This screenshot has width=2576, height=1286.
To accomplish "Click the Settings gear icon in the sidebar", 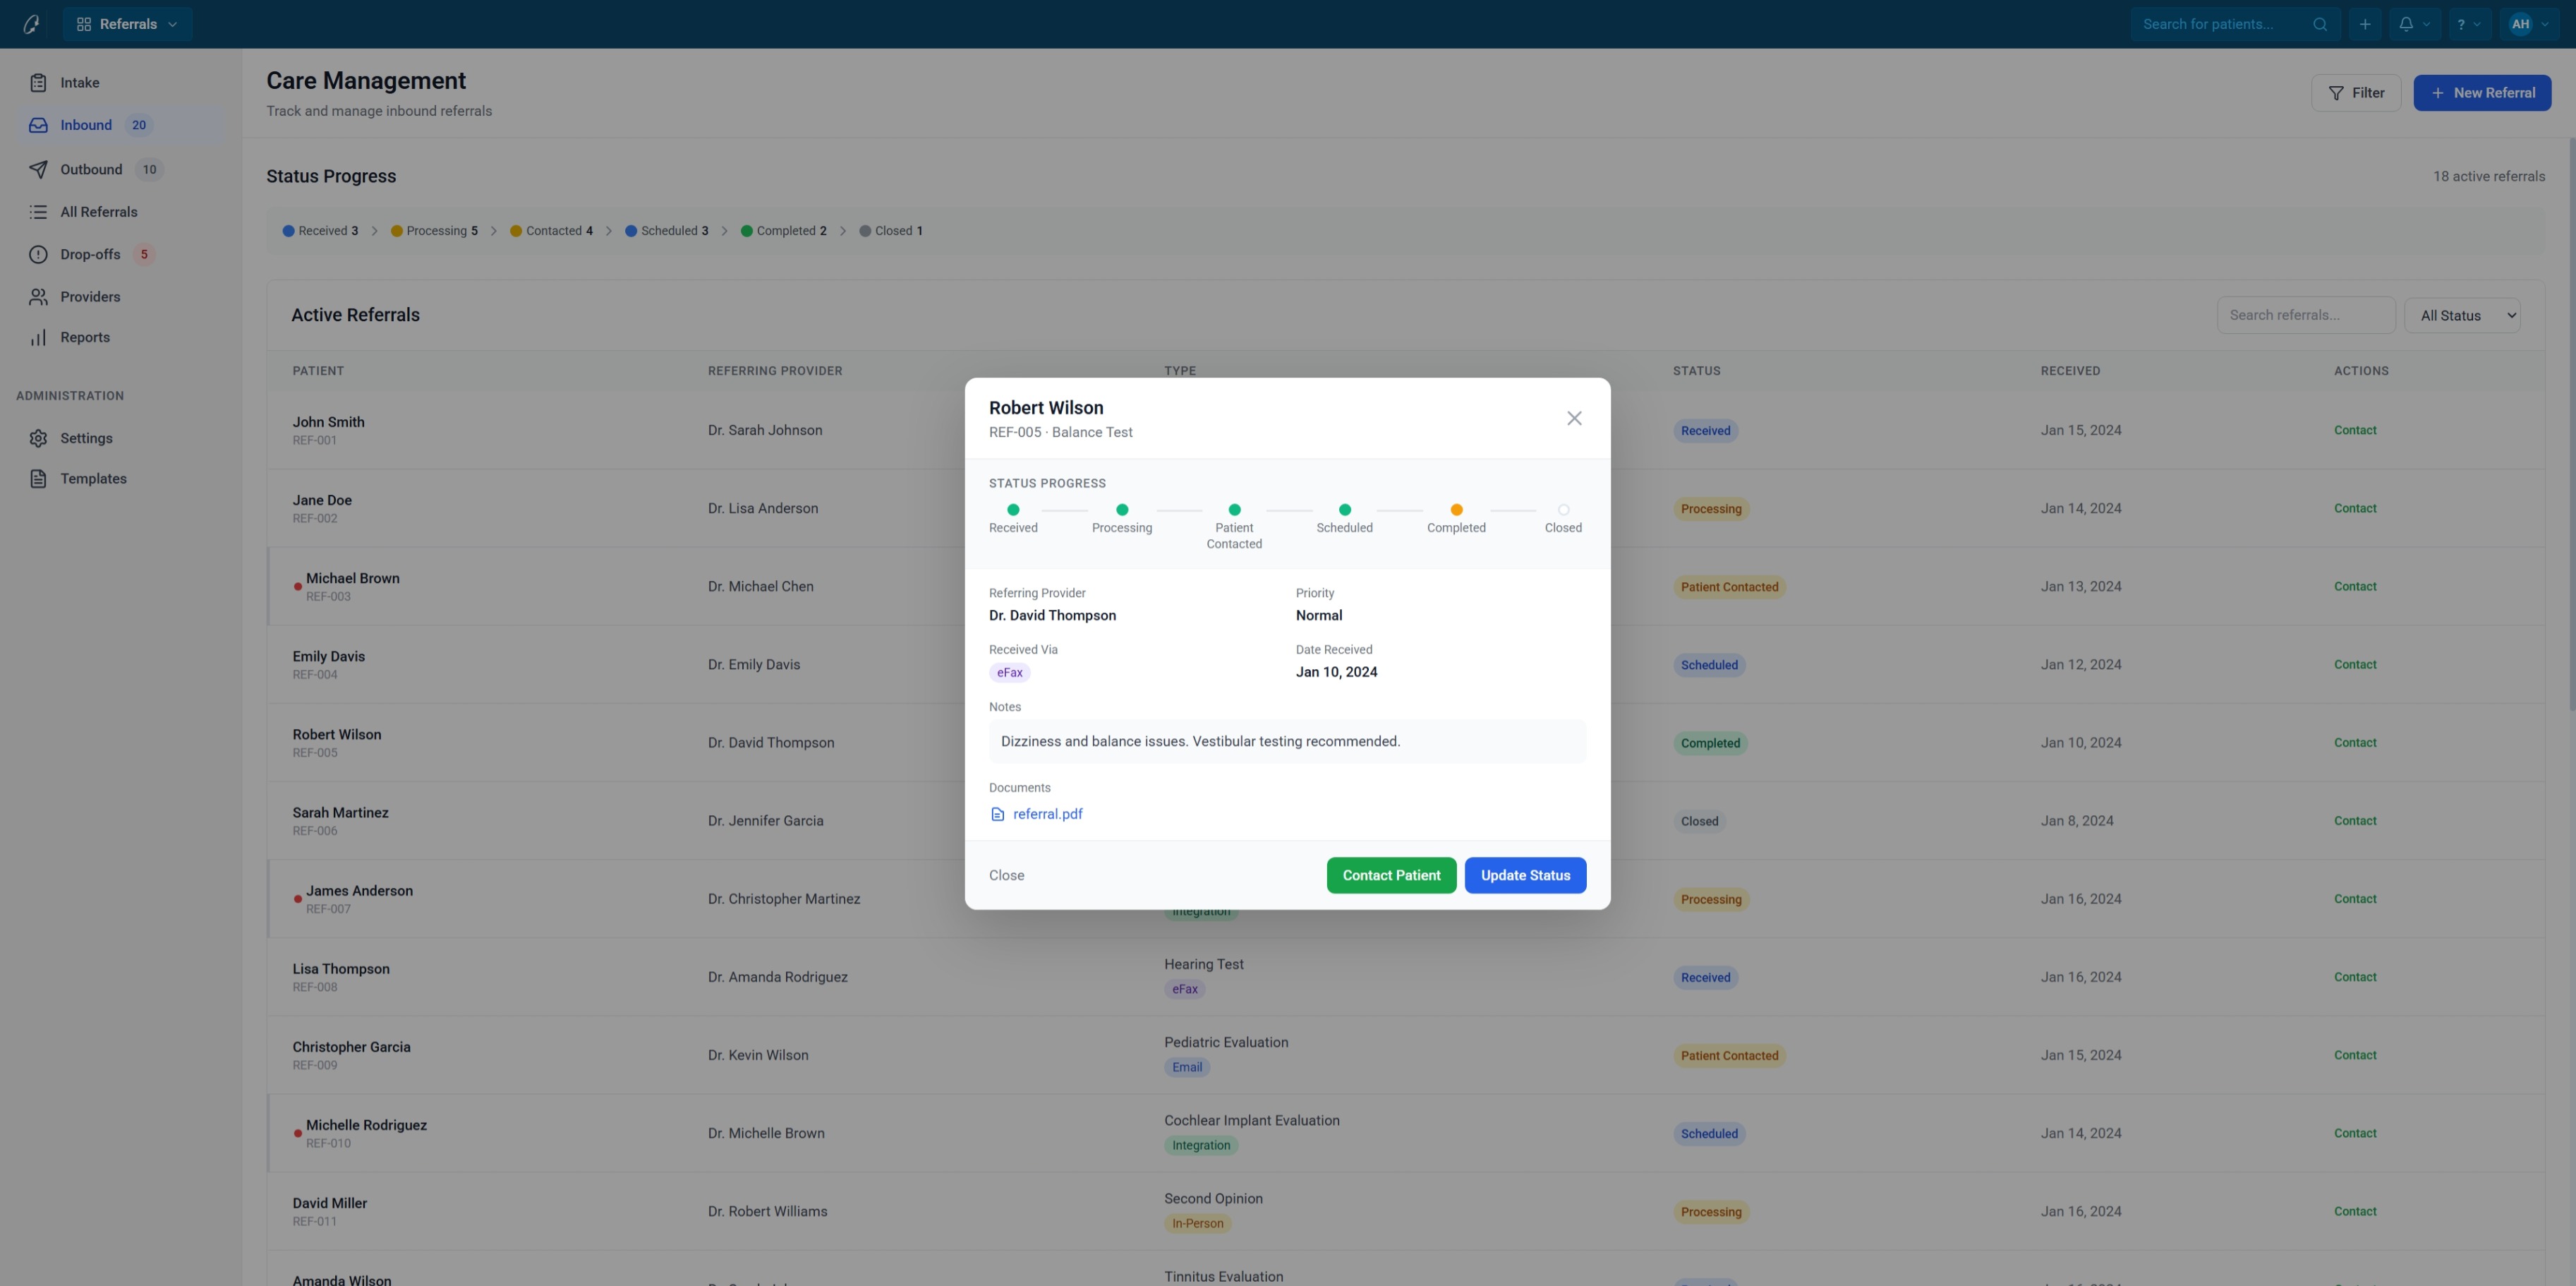I will coord(38,438).
